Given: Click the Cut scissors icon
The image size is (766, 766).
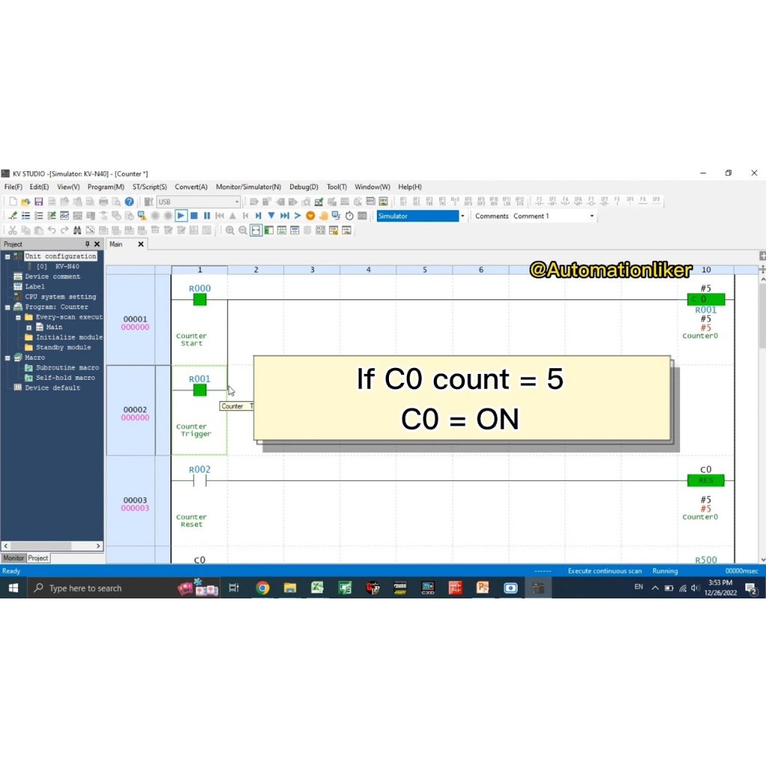Looking at the screenshot, I should coord(13,230).
